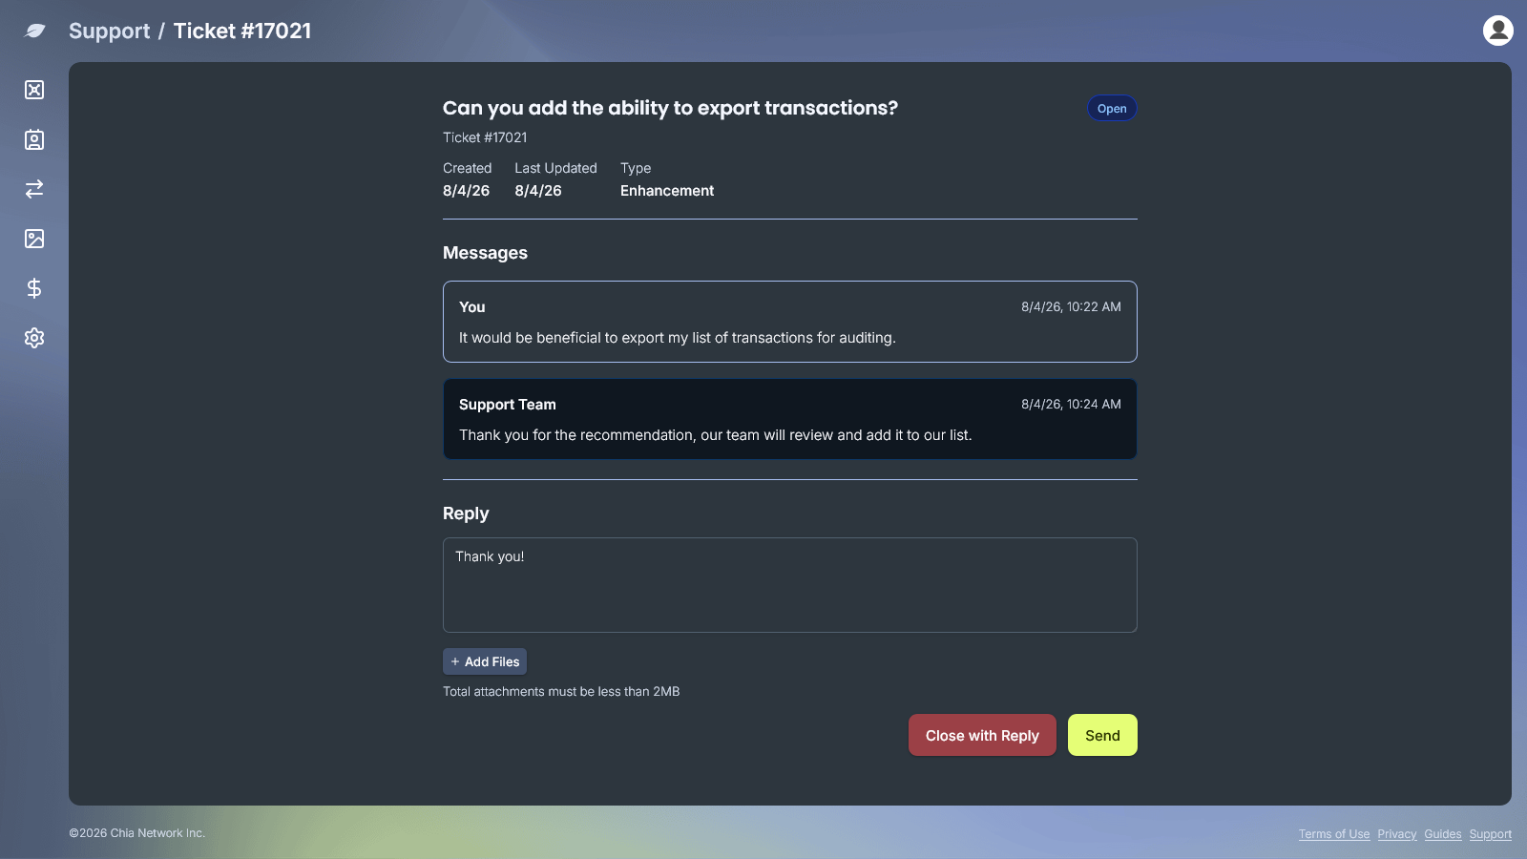Image resolution: width=1527 pixels, height=859 pixels.
Task: Click the 8/4/26, 10:24 AM timestamp
Action: tap(1071, 405)
